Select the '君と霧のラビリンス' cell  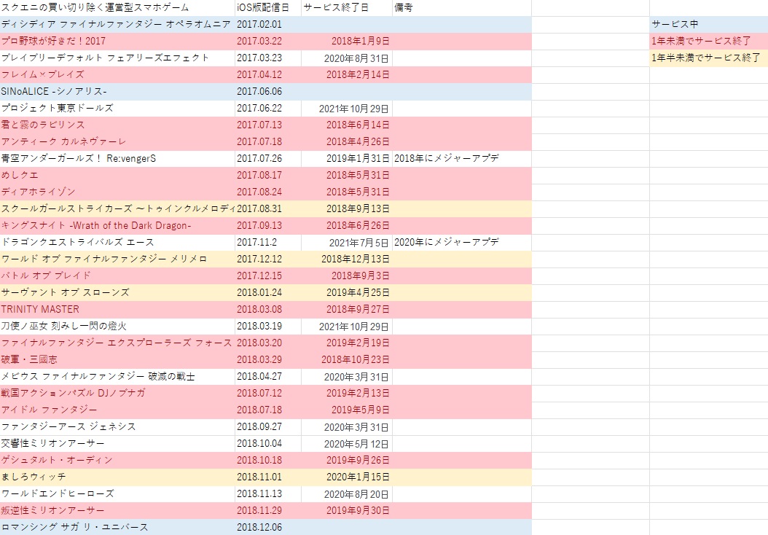coord(117,125)
